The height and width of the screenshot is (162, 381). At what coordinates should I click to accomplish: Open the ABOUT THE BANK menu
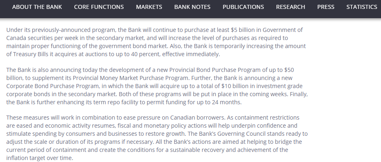click(x=37, y=7)
